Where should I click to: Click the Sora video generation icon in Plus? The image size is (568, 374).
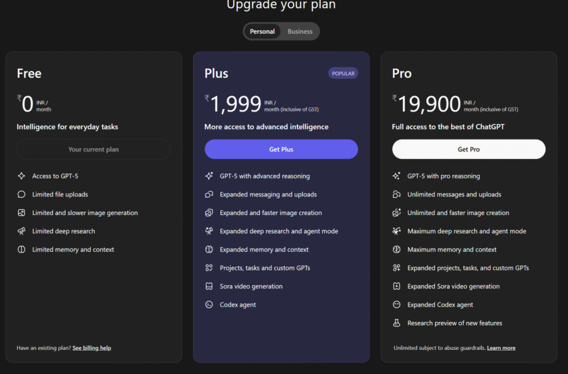click(x=209, y=287)
